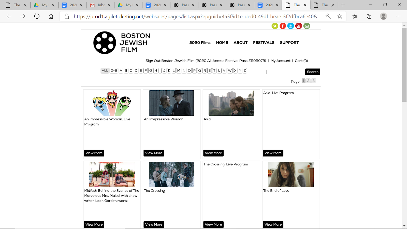Open the YouTube social link
Image resolution: width=407 pixels, height=229 pixels.
click(299, 26)
